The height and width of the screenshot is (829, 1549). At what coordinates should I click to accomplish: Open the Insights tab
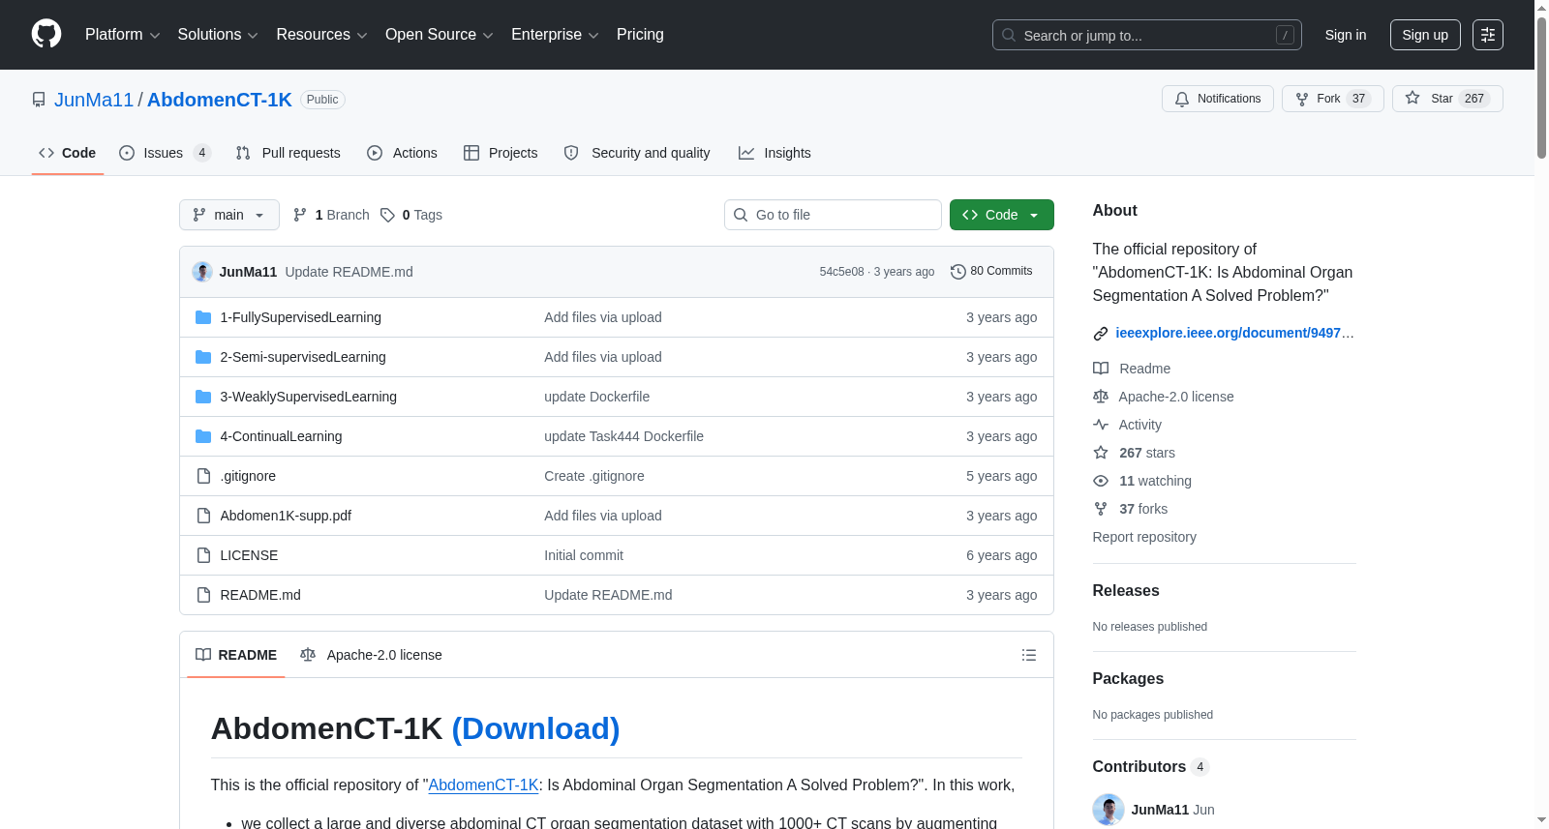point(774,153)
